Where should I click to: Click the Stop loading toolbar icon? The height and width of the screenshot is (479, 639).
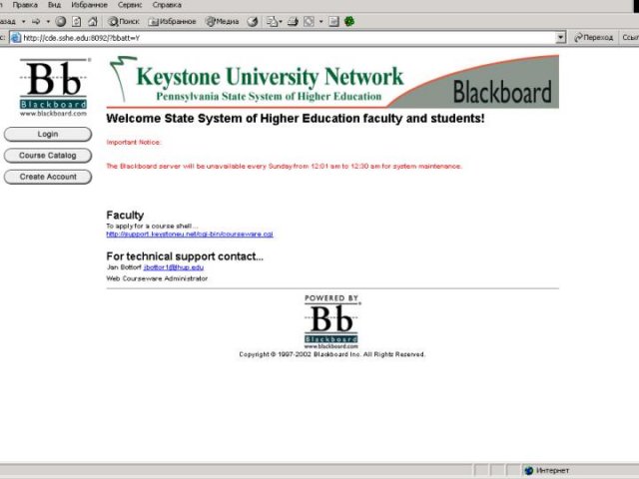(x=60, y=21)
